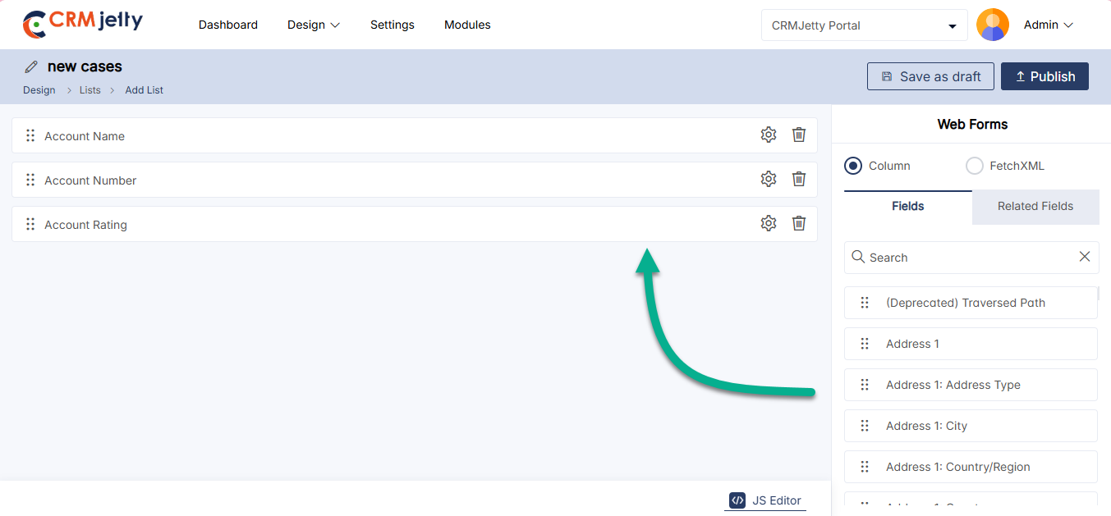Select the Column radio button

[853, 166]
